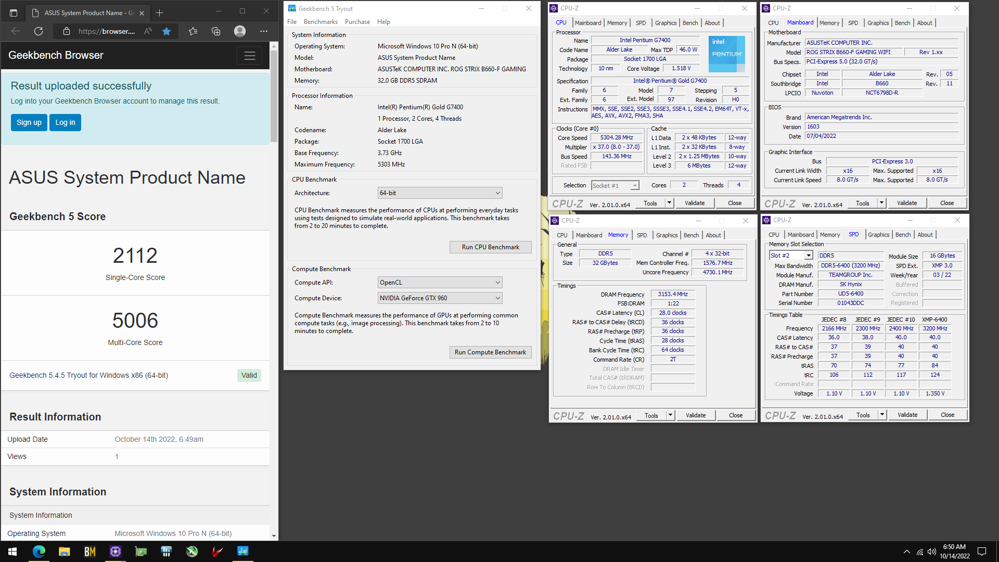Click the tab actions icon in browser title bar
This screenshot has width=999, height=562.
pos(14,12)
